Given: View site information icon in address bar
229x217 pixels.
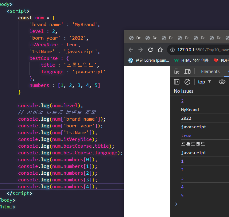Looking at the screenshot, I should (172, 50).
